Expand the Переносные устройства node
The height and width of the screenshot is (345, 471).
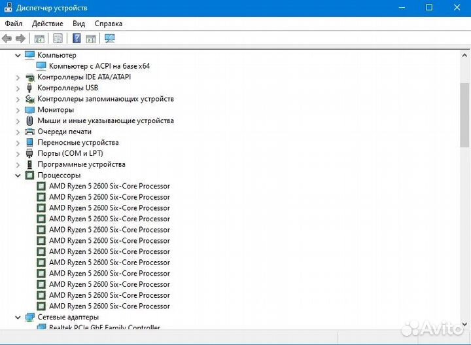pos(18,143)
